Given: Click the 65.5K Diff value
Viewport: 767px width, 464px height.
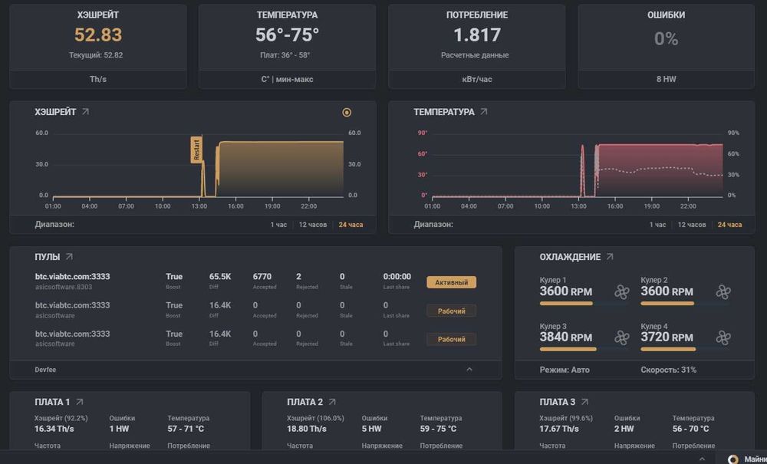Looking at the screenshot, I should tap(220, 277).
